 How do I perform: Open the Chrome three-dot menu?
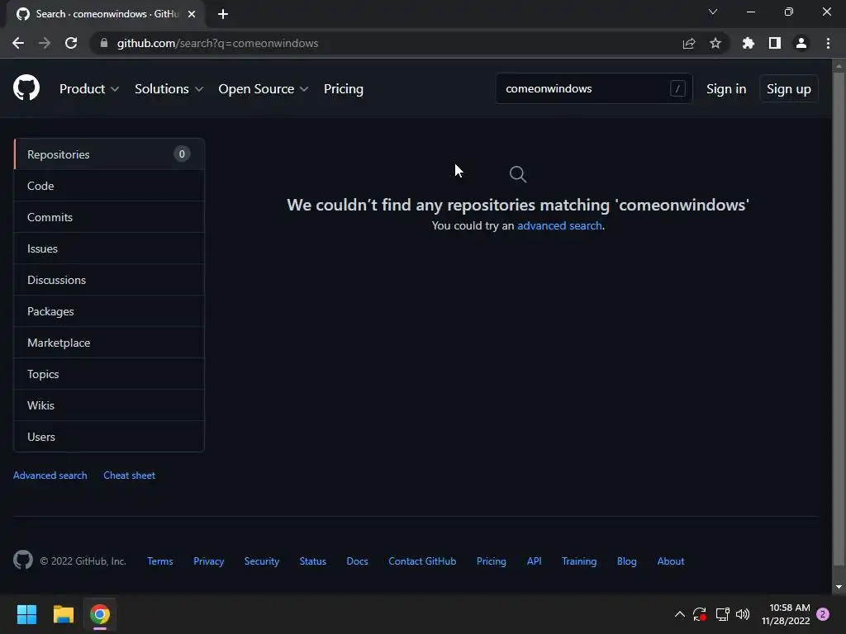coord(828,43)
